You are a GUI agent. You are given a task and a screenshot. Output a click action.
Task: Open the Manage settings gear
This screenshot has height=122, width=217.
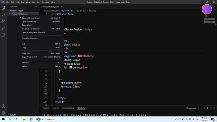(x=3, y=113)
